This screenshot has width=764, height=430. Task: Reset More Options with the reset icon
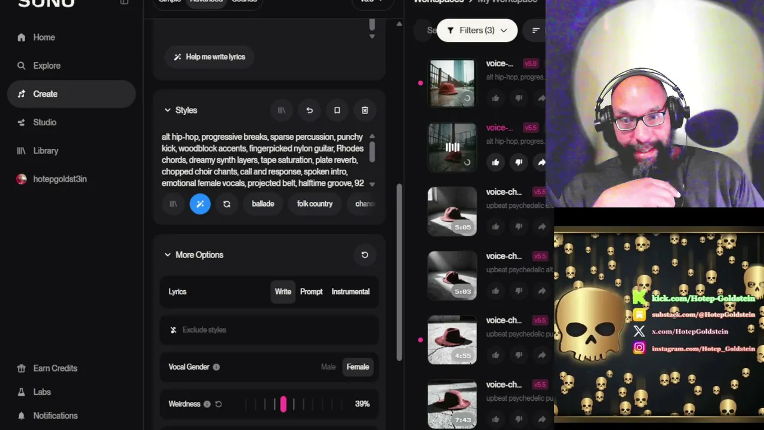(365, 254)
